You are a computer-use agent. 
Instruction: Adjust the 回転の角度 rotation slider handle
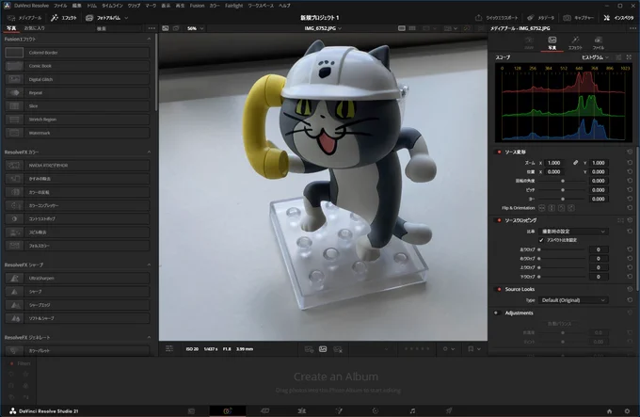pyautogui.click(x=563, y=181)
